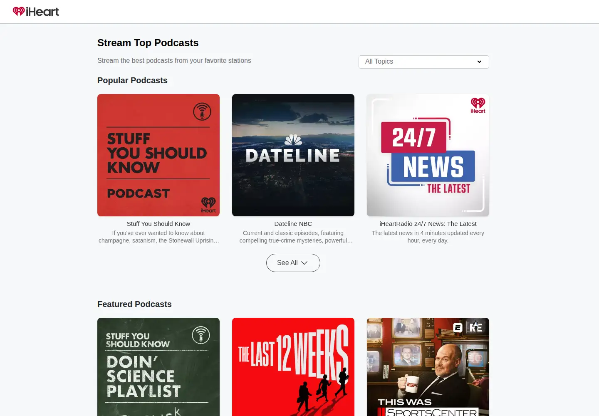Click the Stuff You Should Know title link
This screenshot has width=599, height=416.
pyautogui.click(x=158, y=224)
